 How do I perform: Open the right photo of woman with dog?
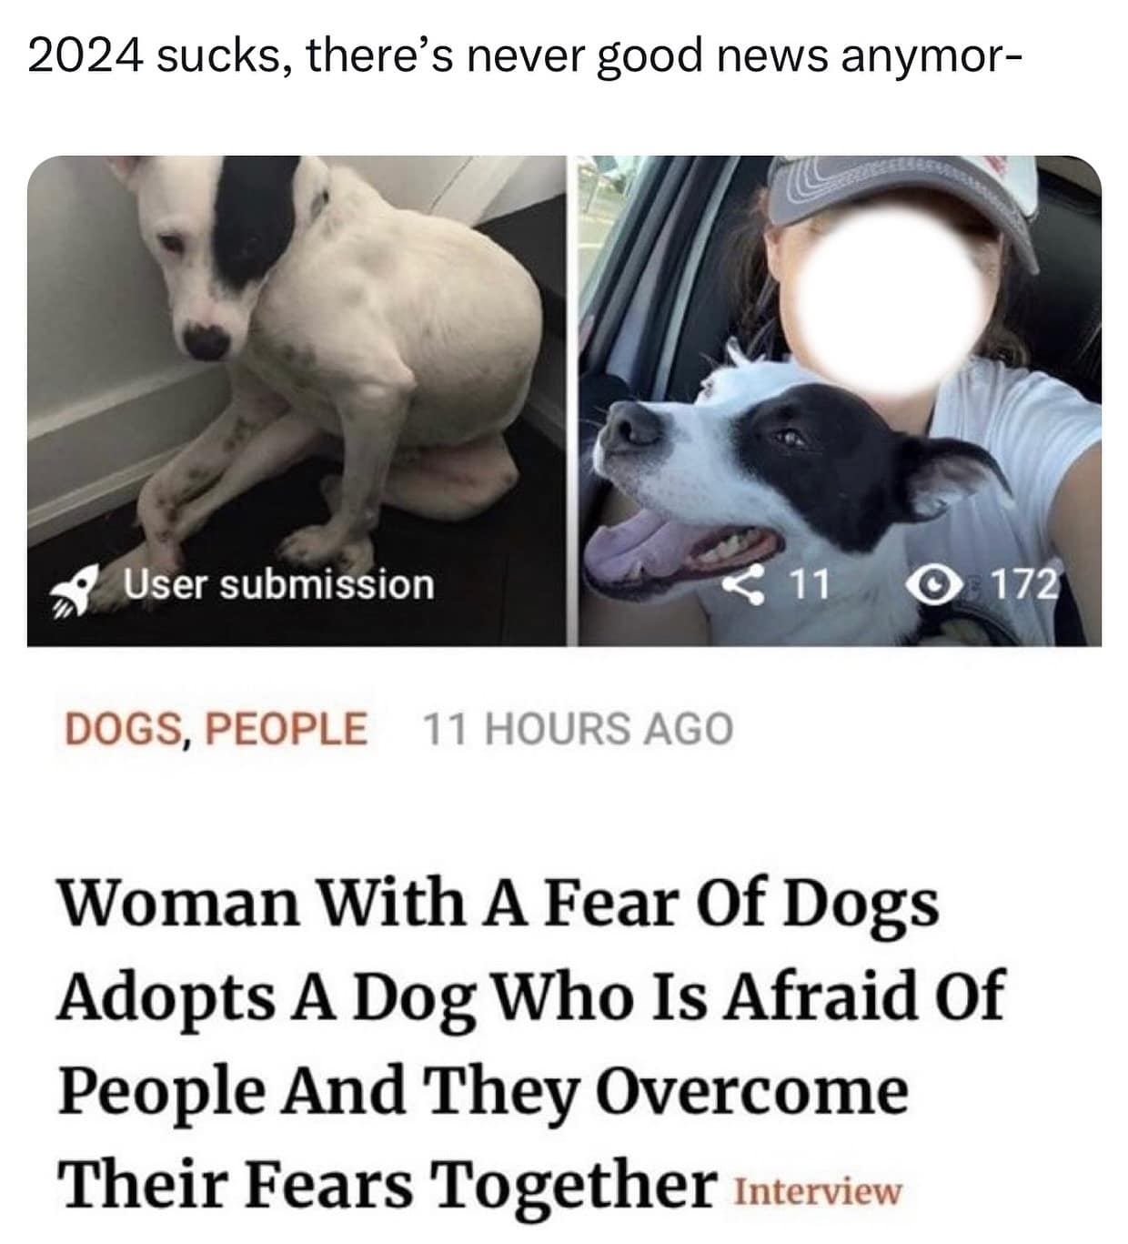pos(840,400)
